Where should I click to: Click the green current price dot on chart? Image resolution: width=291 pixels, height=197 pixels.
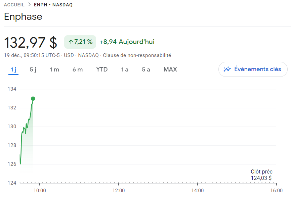click(33, 99)
